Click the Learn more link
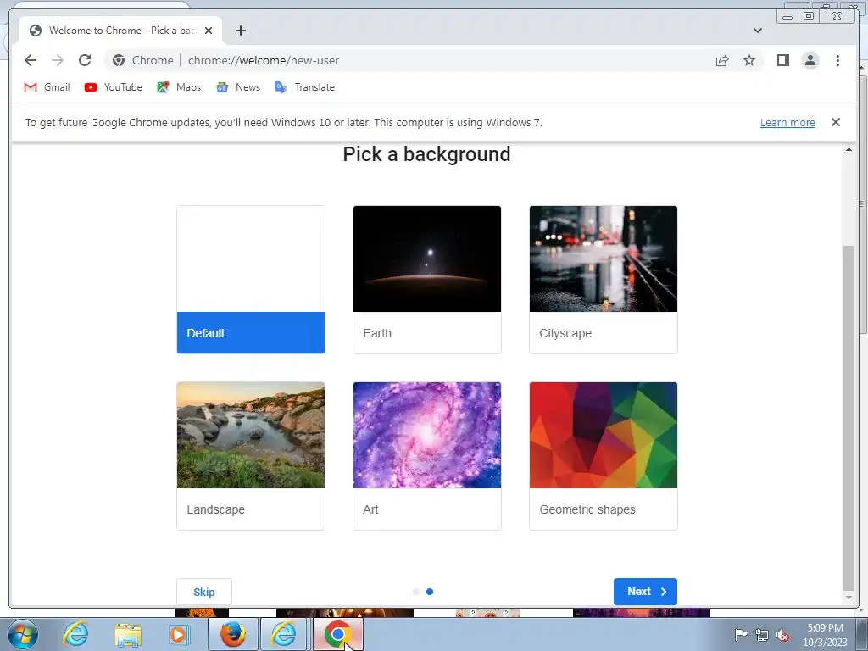This screenshot has width=868, height=651. (x=787, y=122)
